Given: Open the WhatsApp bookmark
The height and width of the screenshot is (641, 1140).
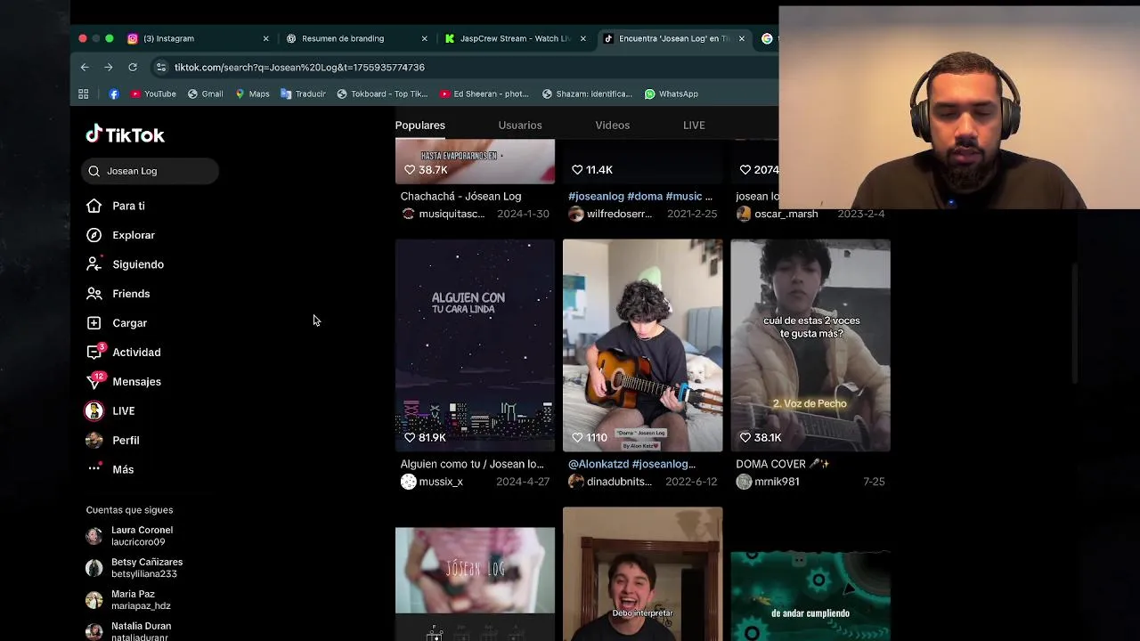Looking at the screenshot, I should (x=672, y=93).
